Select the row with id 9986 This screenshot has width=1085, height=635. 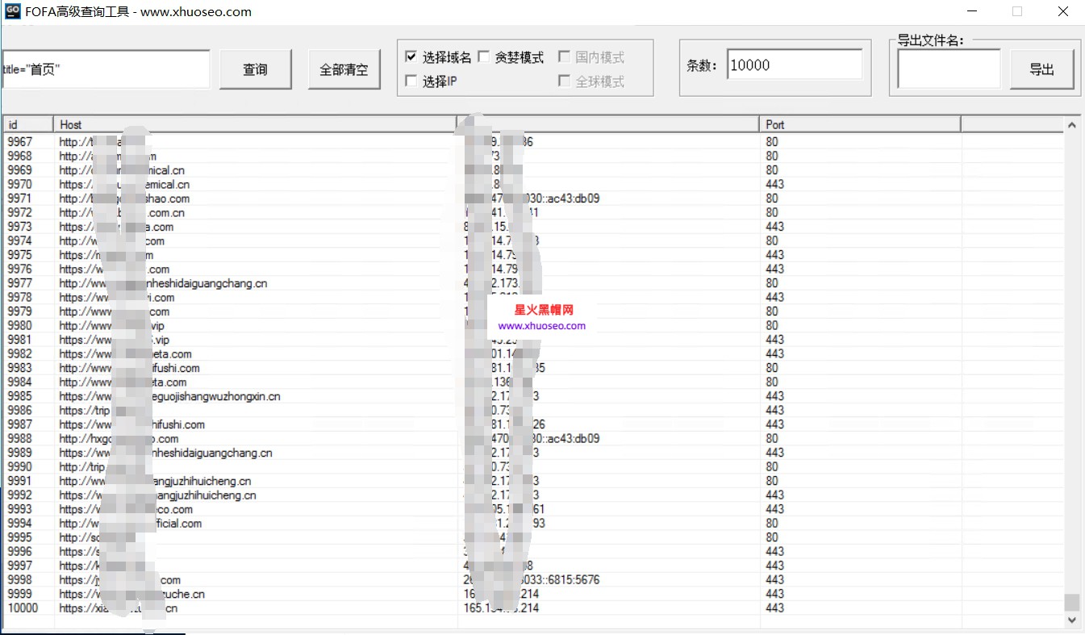(532, 411)
